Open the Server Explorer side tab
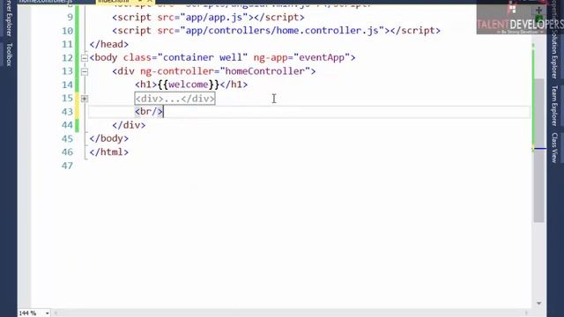This screenshot has height=317, width=564. tap(10, 18)
